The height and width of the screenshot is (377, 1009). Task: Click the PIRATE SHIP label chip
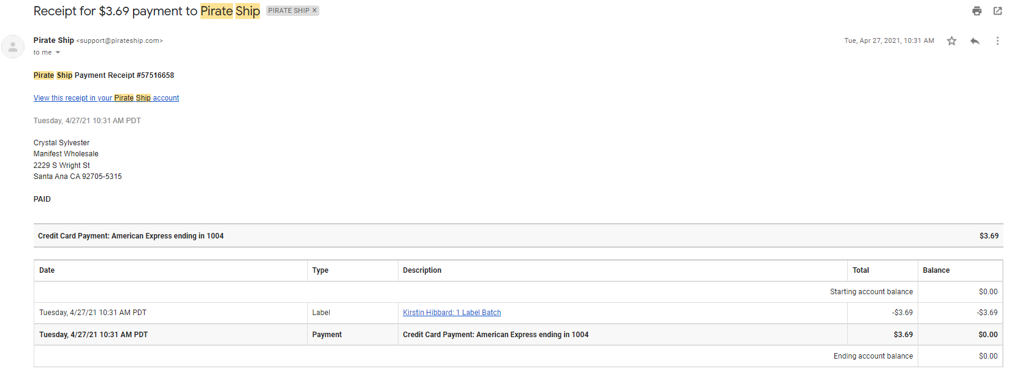(289, 10)
